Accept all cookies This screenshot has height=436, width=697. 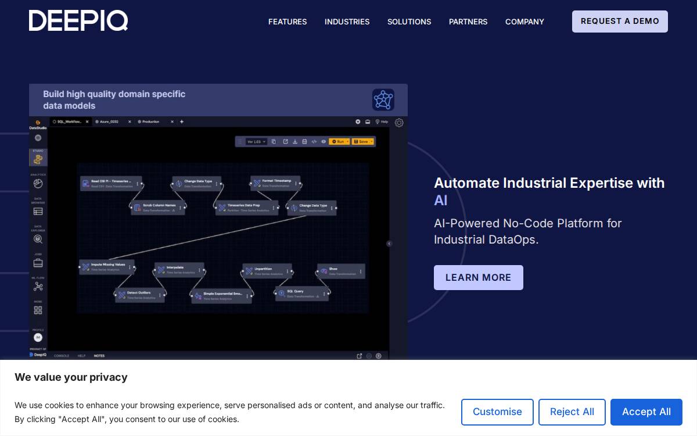(x=646, y=412)
